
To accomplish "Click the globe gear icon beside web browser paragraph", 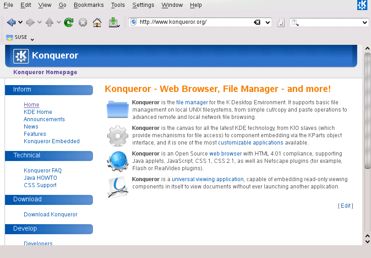I will (x=118, y=161).
